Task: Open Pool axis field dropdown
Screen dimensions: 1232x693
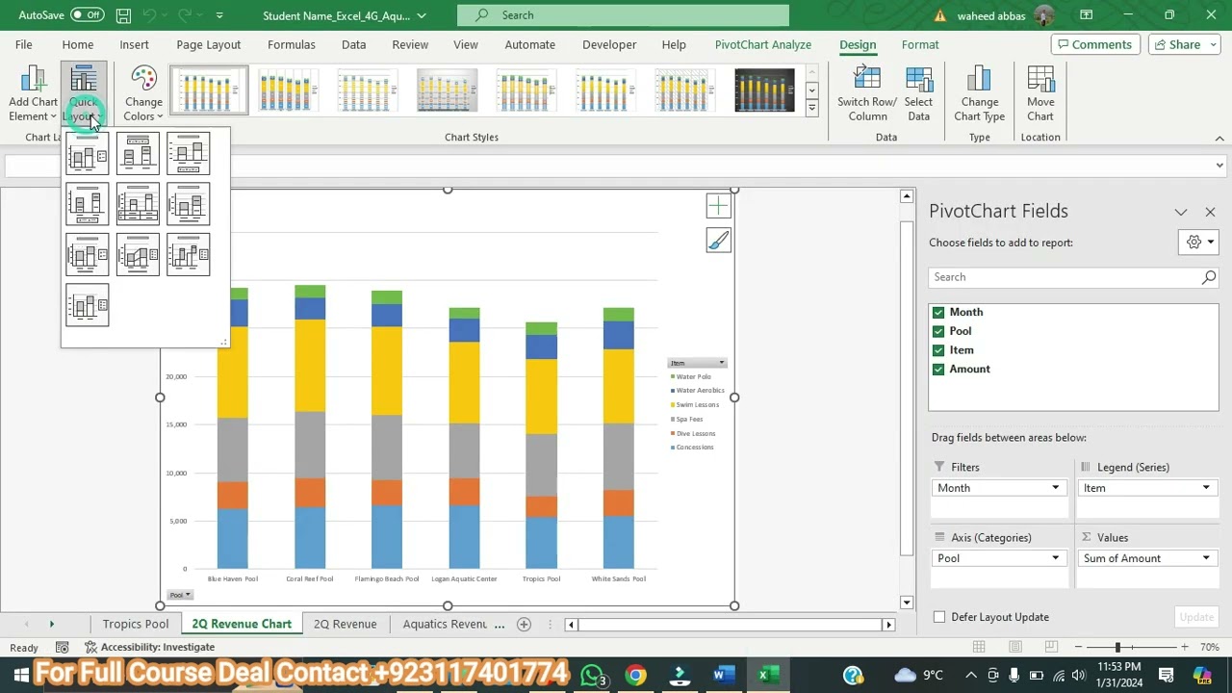Action: point(1055,558)
